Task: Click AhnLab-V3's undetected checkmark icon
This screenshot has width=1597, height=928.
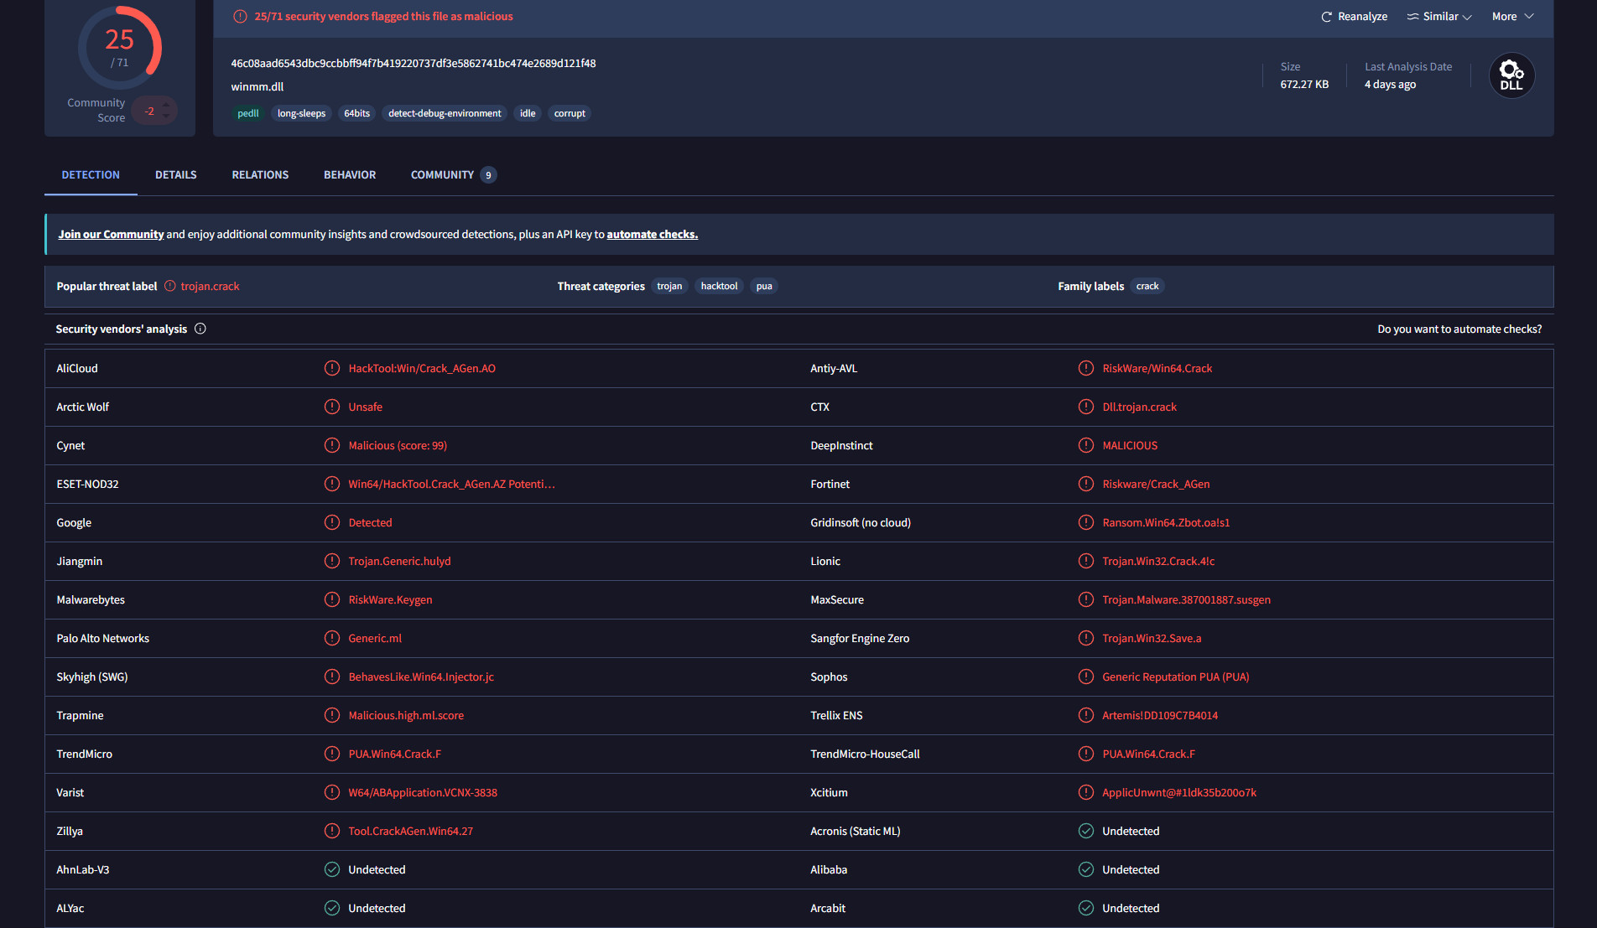Action: coord(332,869)
